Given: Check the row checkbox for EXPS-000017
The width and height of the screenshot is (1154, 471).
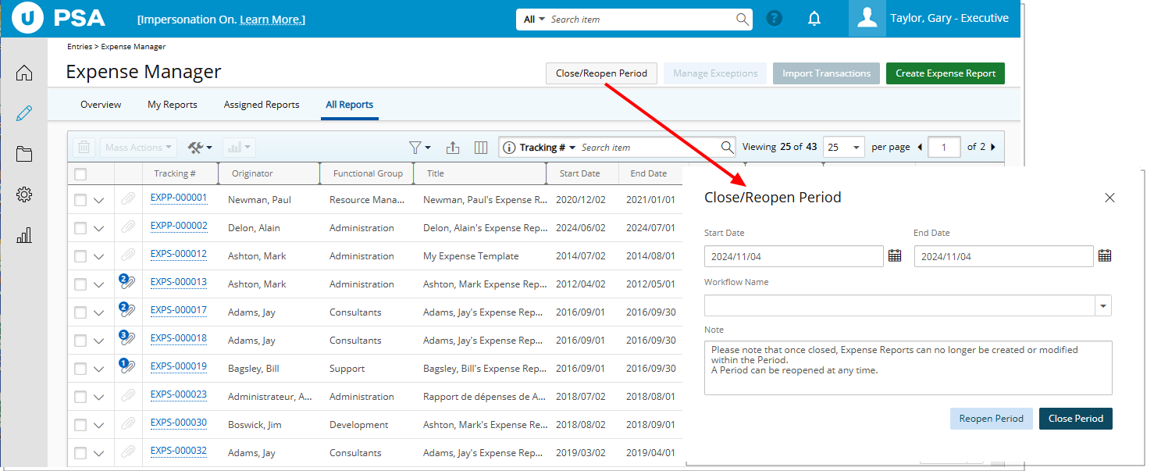Looking at the screenshot, I should pos(80,312).
